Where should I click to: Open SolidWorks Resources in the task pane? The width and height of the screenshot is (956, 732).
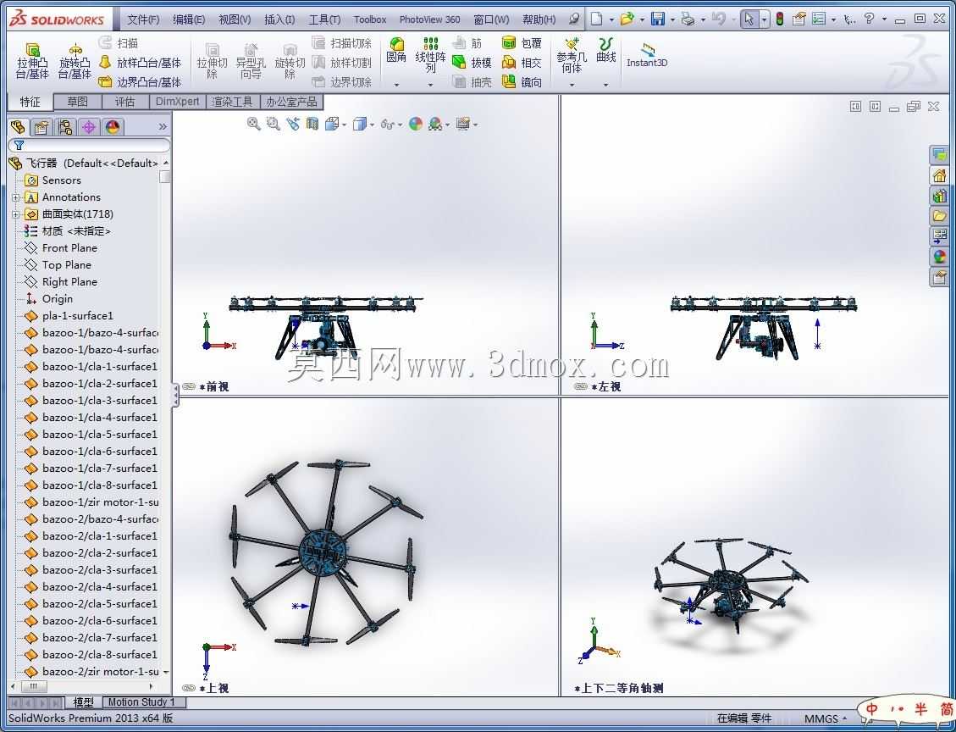coord(939,175)
